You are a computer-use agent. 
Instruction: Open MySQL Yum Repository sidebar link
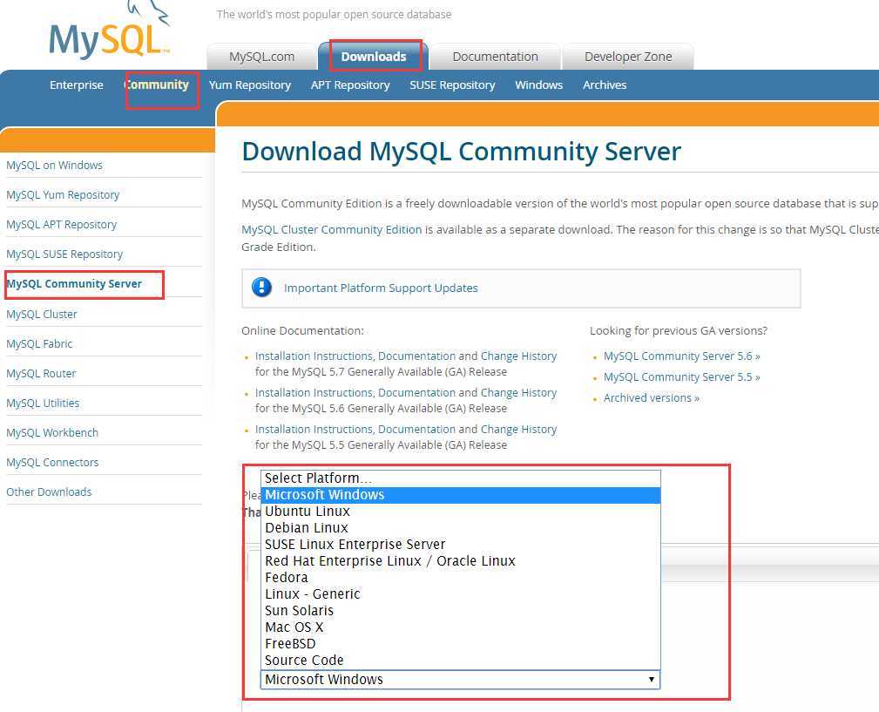pos(63,195)
